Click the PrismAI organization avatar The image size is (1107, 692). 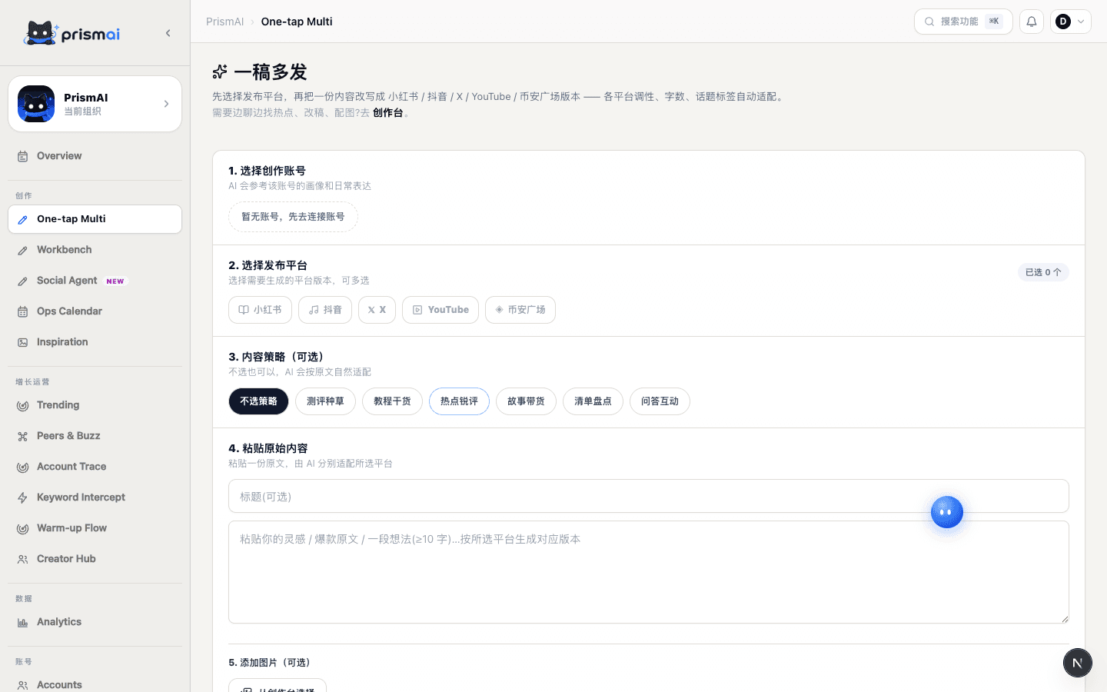point(36,104)
